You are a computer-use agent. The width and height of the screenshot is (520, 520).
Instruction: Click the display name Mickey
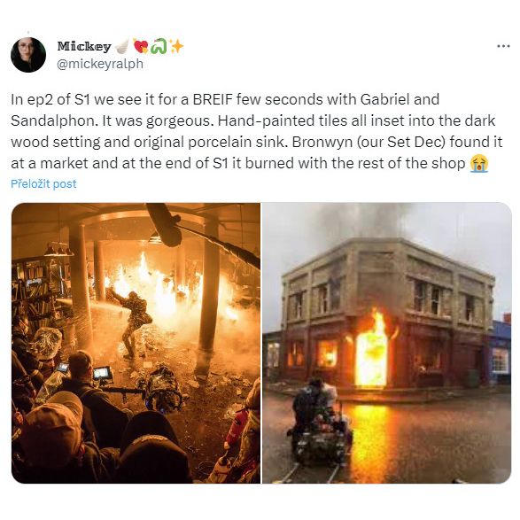pyautogui.click(x=84, y=46)
